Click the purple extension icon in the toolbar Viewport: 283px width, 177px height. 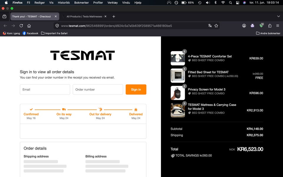point(253,26)
